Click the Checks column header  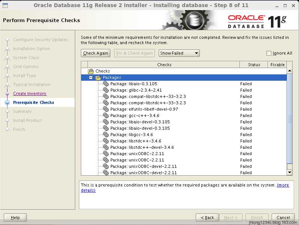pyautogui.click(x=164, y=65)
